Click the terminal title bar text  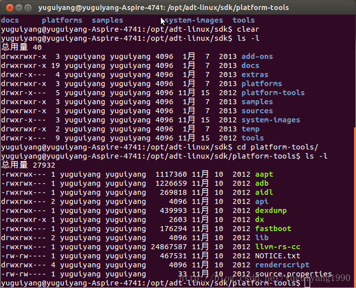tap(163, 8)
